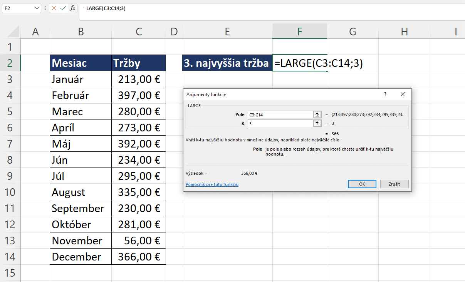Select row 15 header

pos(10,273)
